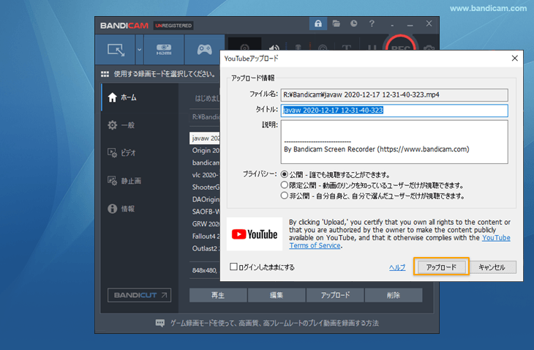Select the screen recording mode icon

(116, 50)
